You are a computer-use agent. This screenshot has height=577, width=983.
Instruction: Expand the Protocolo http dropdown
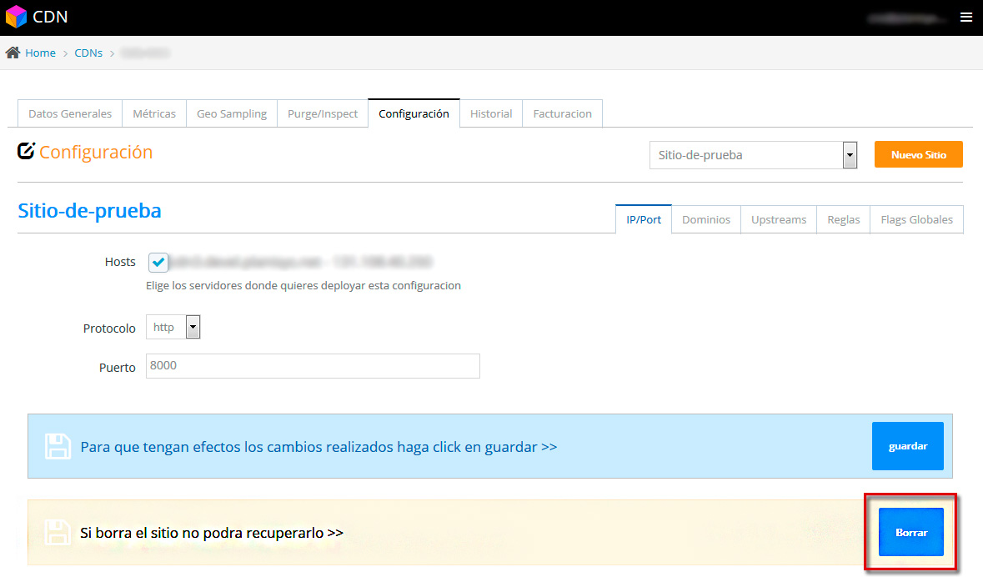pos(173,328)
